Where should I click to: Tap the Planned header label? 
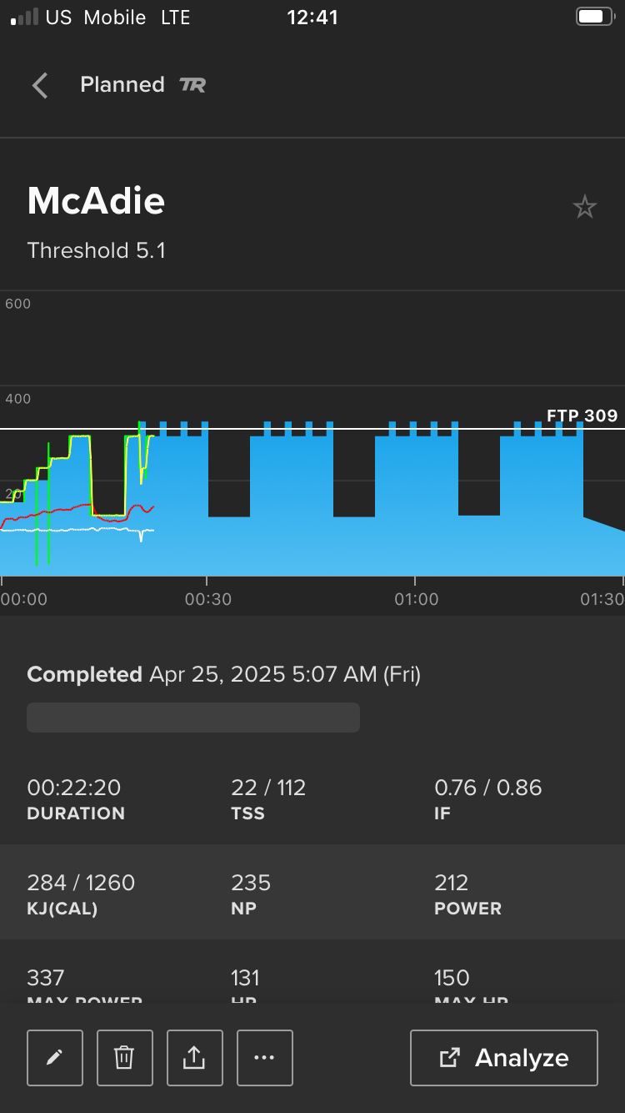coord(122,85)
